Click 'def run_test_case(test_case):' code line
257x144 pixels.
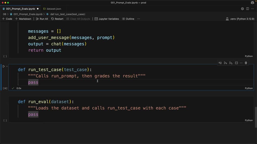[x=55, y=70]
